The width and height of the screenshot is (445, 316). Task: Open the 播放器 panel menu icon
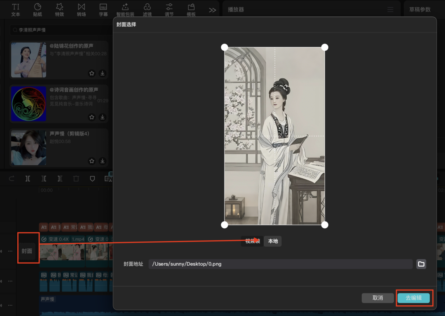click(x=390, y=9)
